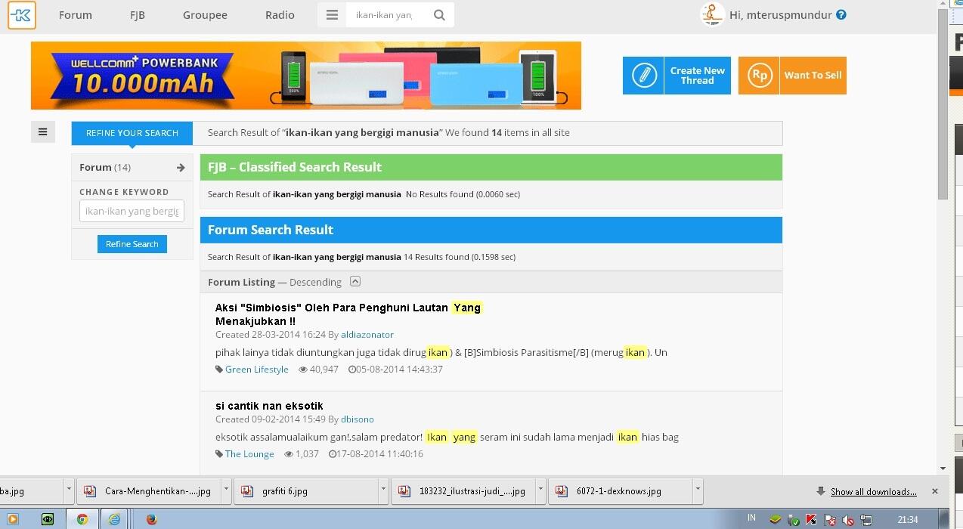Click the Create New Thread button

click(x=677, y=76)
